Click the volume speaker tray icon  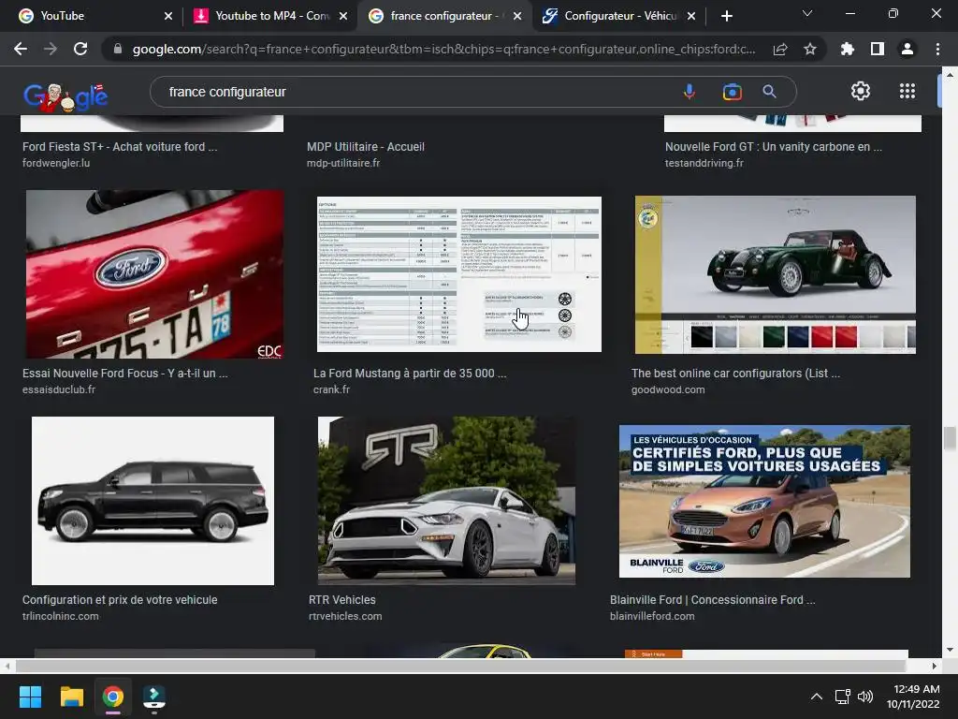coord(865,697)
